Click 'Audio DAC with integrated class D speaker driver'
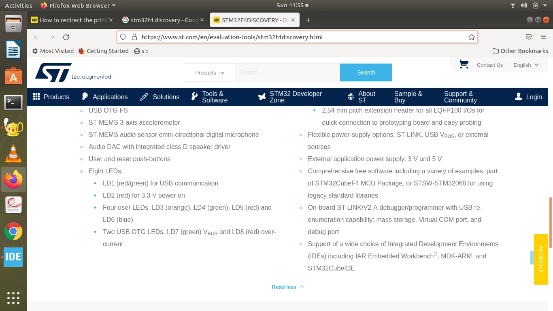 click(x=160, y=147)
